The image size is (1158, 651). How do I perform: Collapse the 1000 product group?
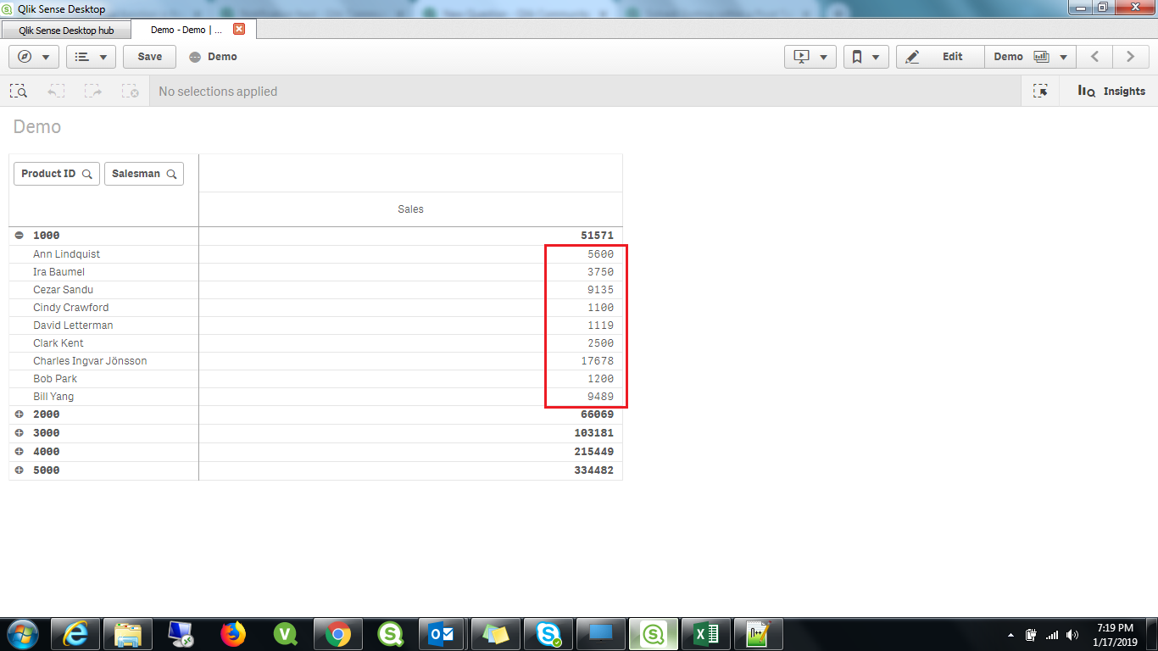click(19, 235)
